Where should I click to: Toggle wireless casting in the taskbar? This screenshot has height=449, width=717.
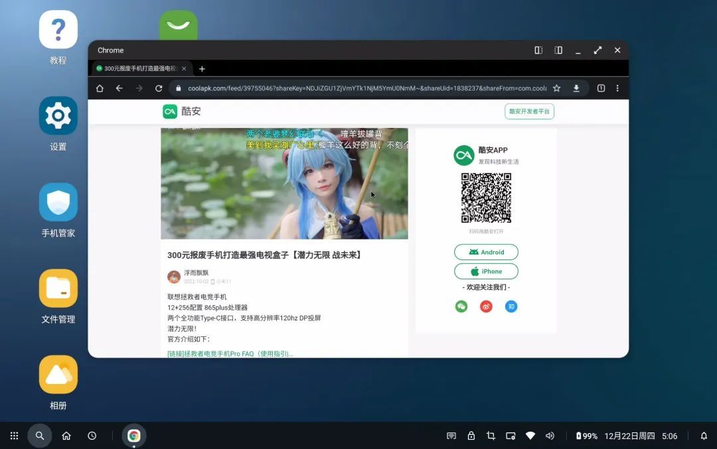click(451, 436)
